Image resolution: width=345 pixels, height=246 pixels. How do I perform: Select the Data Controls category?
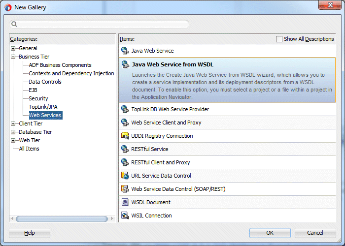click(x=45, y=82)
